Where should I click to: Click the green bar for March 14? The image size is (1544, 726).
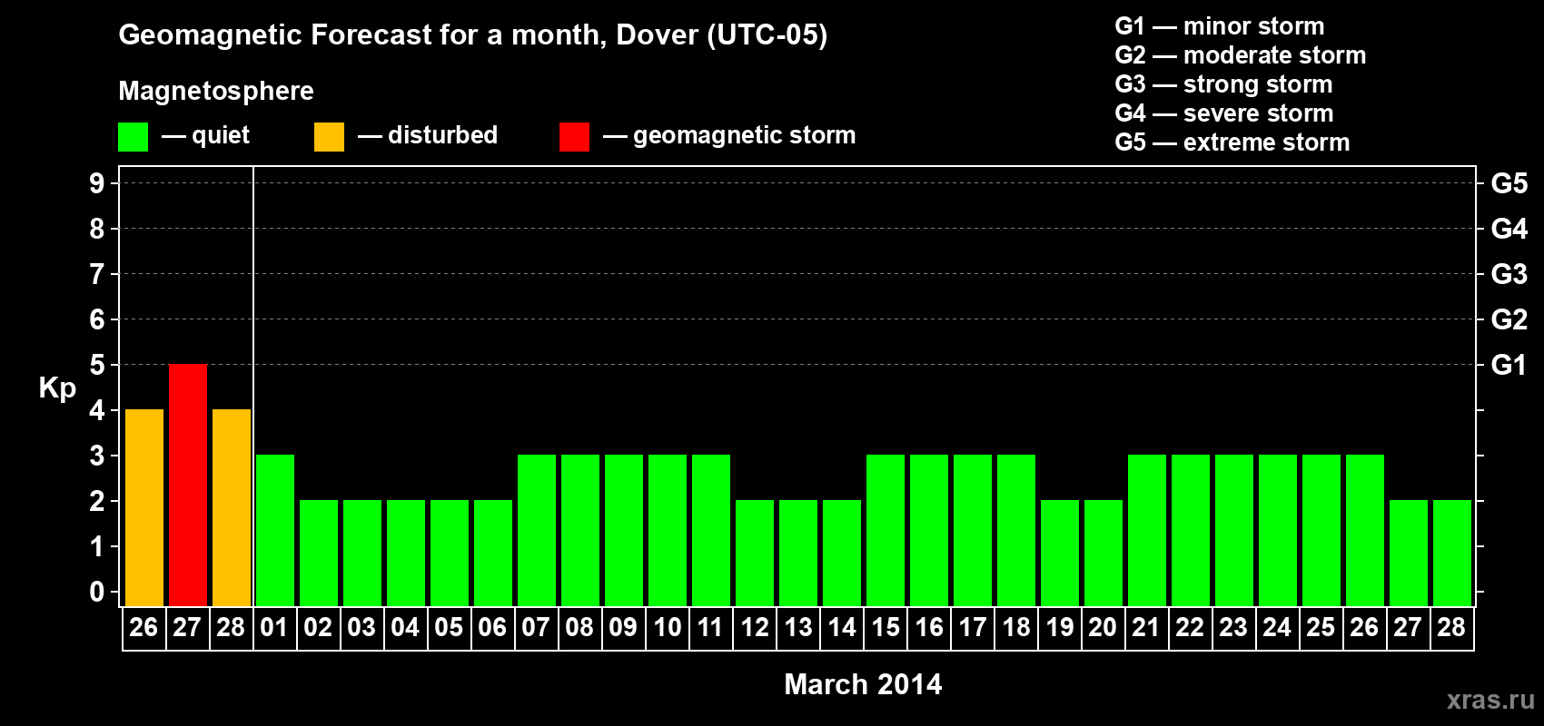842,554
